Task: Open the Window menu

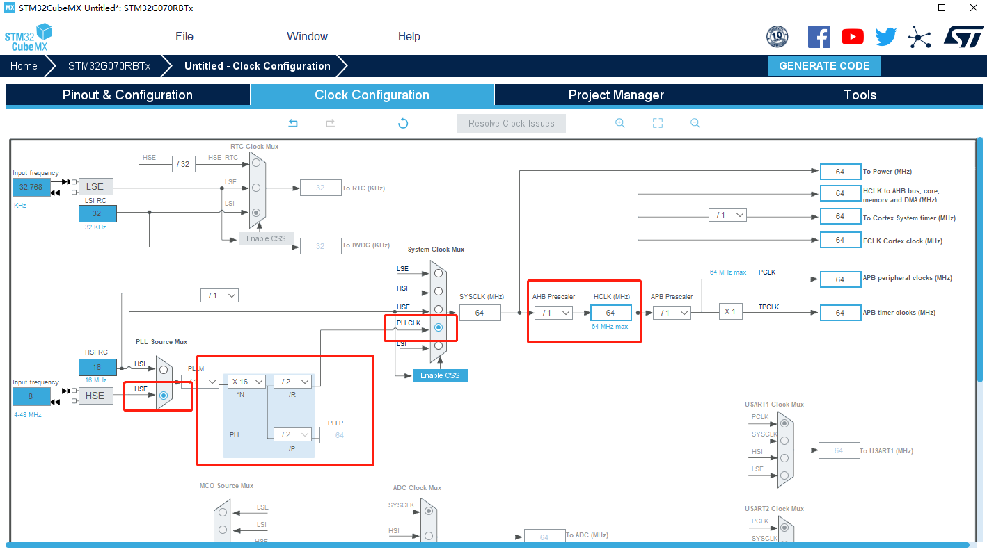Action: [307, 37]
